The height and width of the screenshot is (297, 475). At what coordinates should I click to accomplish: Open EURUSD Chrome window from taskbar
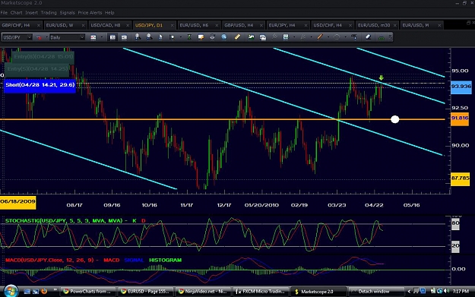click(145, 291)
